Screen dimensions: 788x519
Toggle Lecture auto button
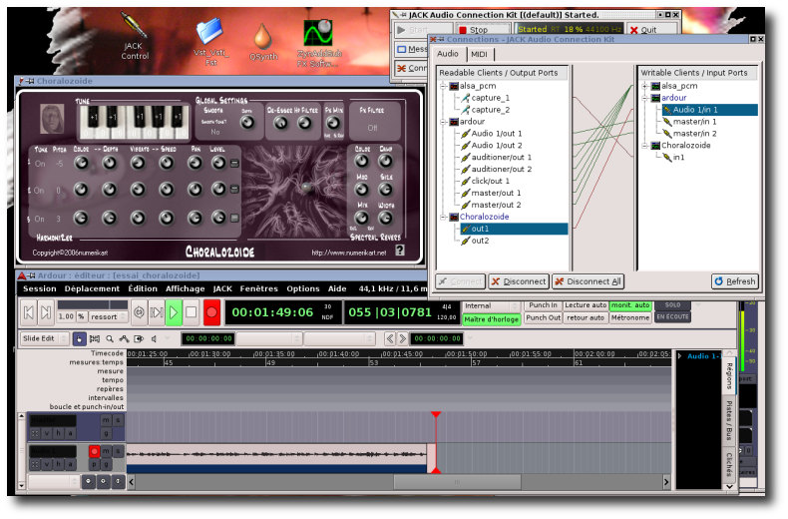pos(586,305)
